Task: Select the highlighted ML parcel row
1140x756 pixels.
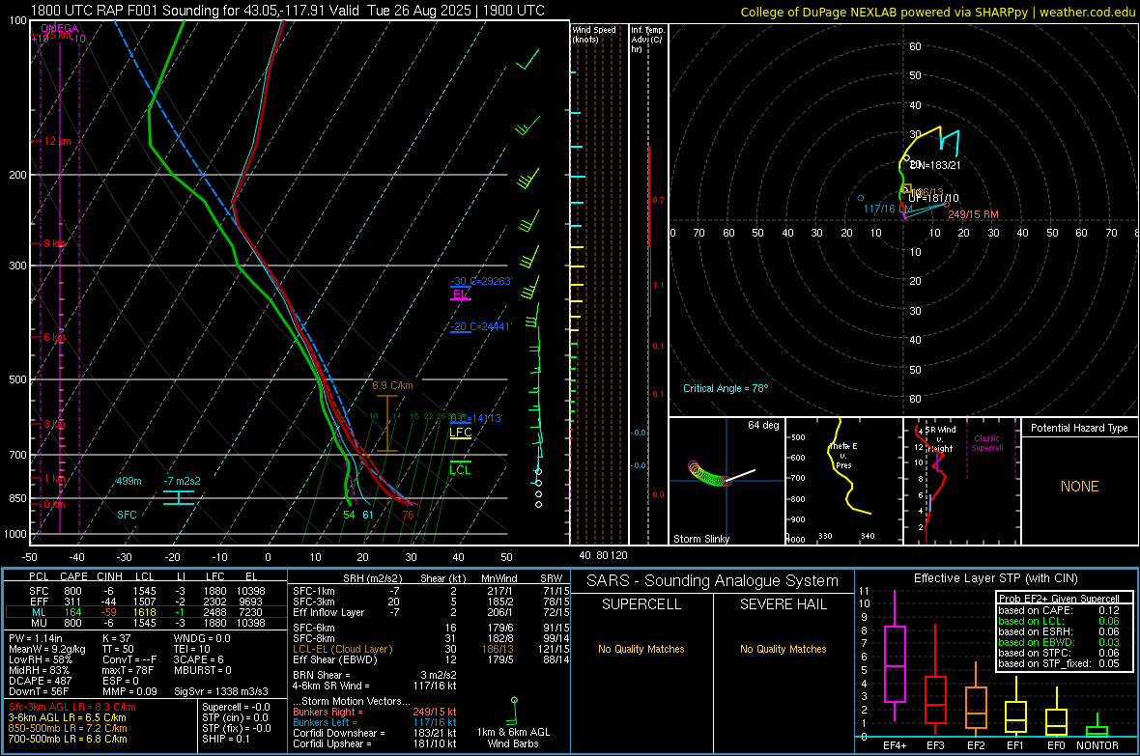Action: coord(146,612)
